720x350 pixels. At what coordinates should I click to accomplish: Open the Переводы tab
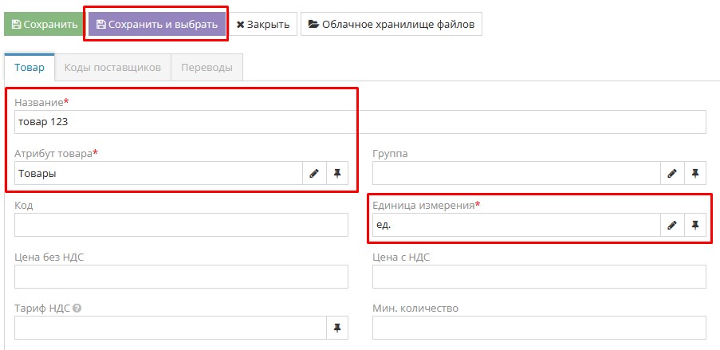(x=207, y=68)
